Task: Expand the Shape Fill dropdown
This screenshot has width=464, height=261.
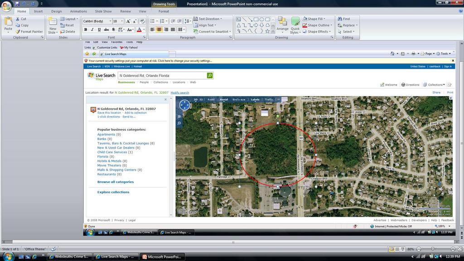Action: click(x=332, y=19)
